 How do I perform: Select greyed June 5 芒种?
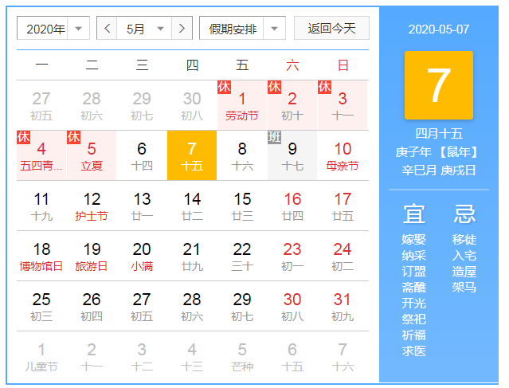242,356
